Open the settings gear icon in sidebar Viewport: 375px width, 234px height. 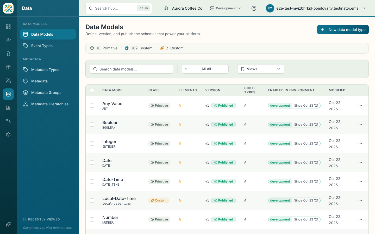(8, 135)
